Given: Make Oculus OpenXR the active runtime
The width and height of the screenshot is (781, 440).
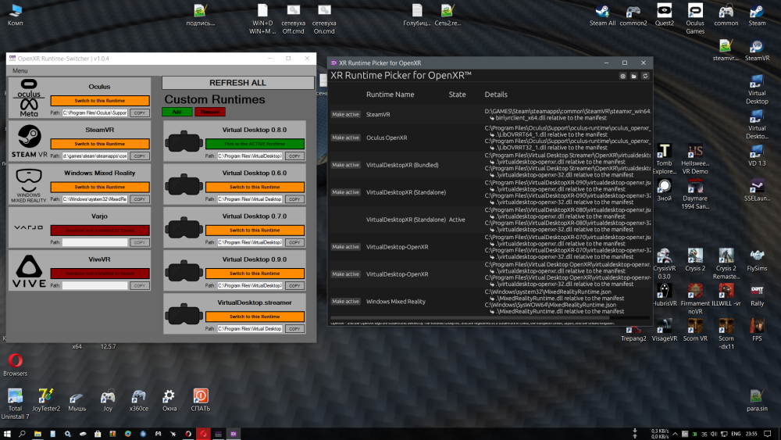Looking at the screenshot, I should tap(345, 138).
